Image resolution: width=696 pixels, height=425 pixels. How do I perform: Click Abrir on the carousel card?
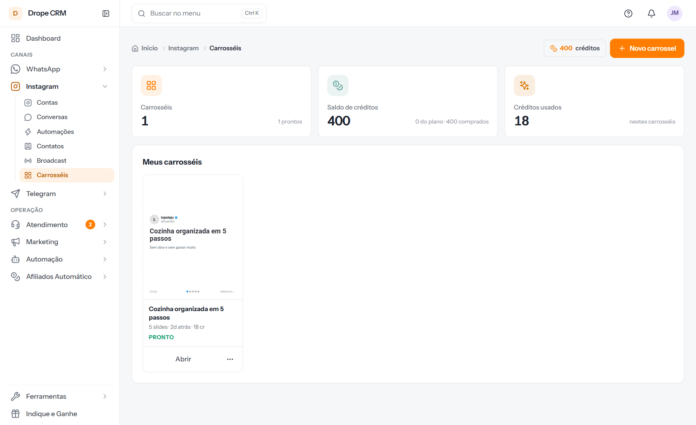(x=183, y=359)
